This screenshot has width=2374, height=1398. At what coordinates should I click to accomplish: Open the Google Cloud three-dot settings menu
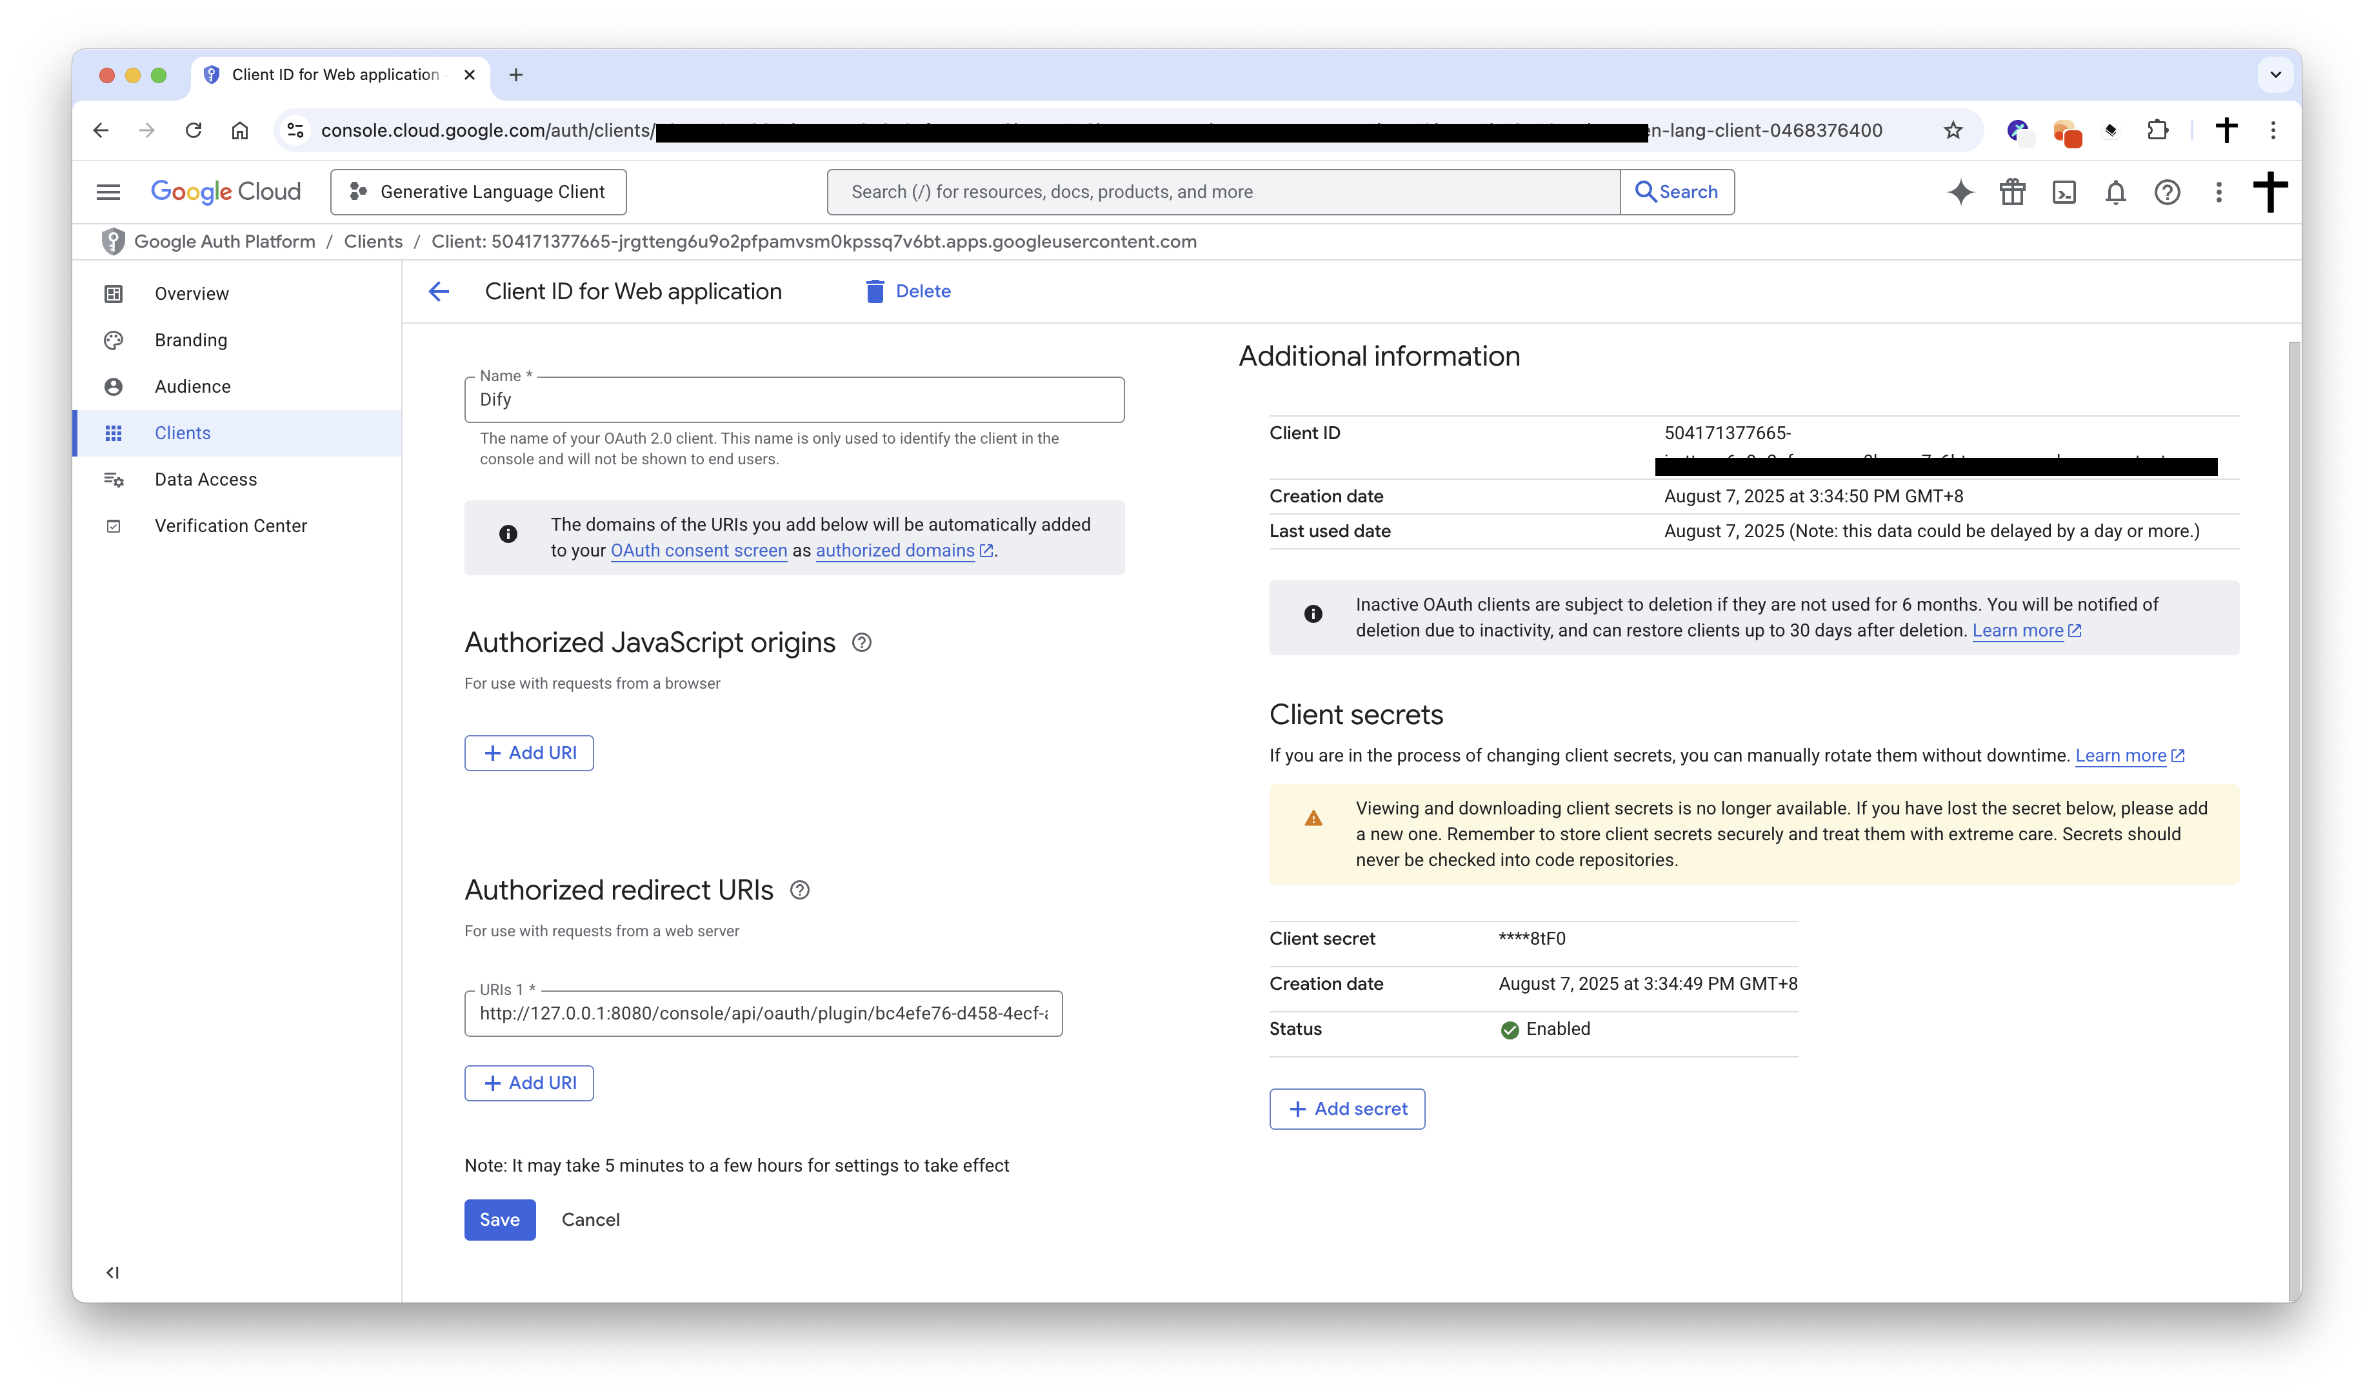(x=2219, y=192)
